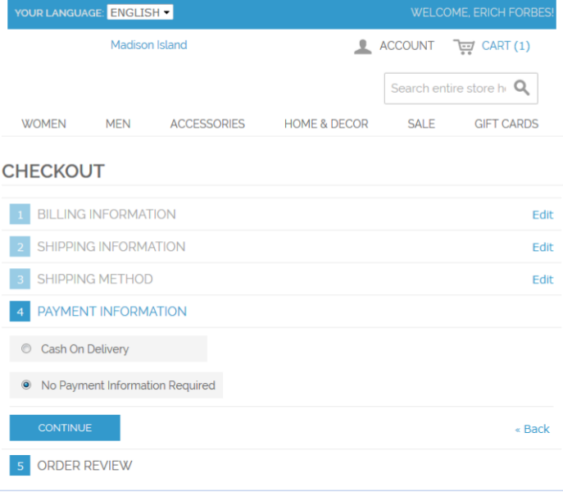Go to Madison Island home link

click(148, 45)
